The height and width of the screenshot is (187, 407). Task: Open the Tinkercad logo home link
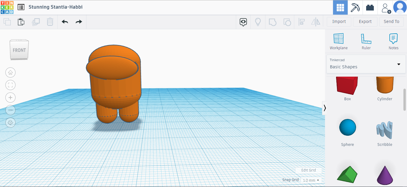(7, 7)
